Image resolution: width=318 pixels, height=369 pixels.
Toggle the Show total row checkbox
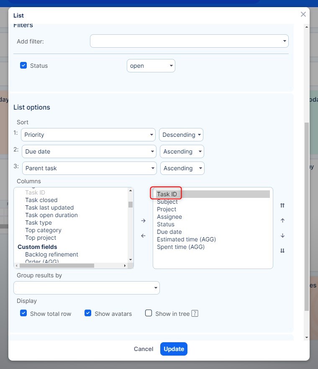click(24, 313)
